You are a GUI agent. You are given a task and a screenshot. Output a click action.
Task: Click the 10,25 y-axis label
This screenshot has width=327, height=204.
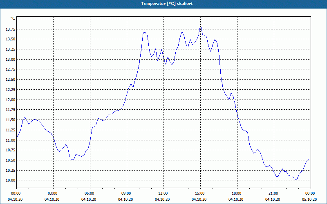[11, 171]
